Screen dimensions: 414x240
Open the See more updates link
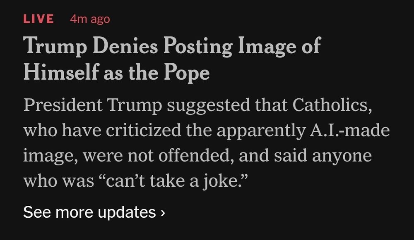(x=89, y=212)
